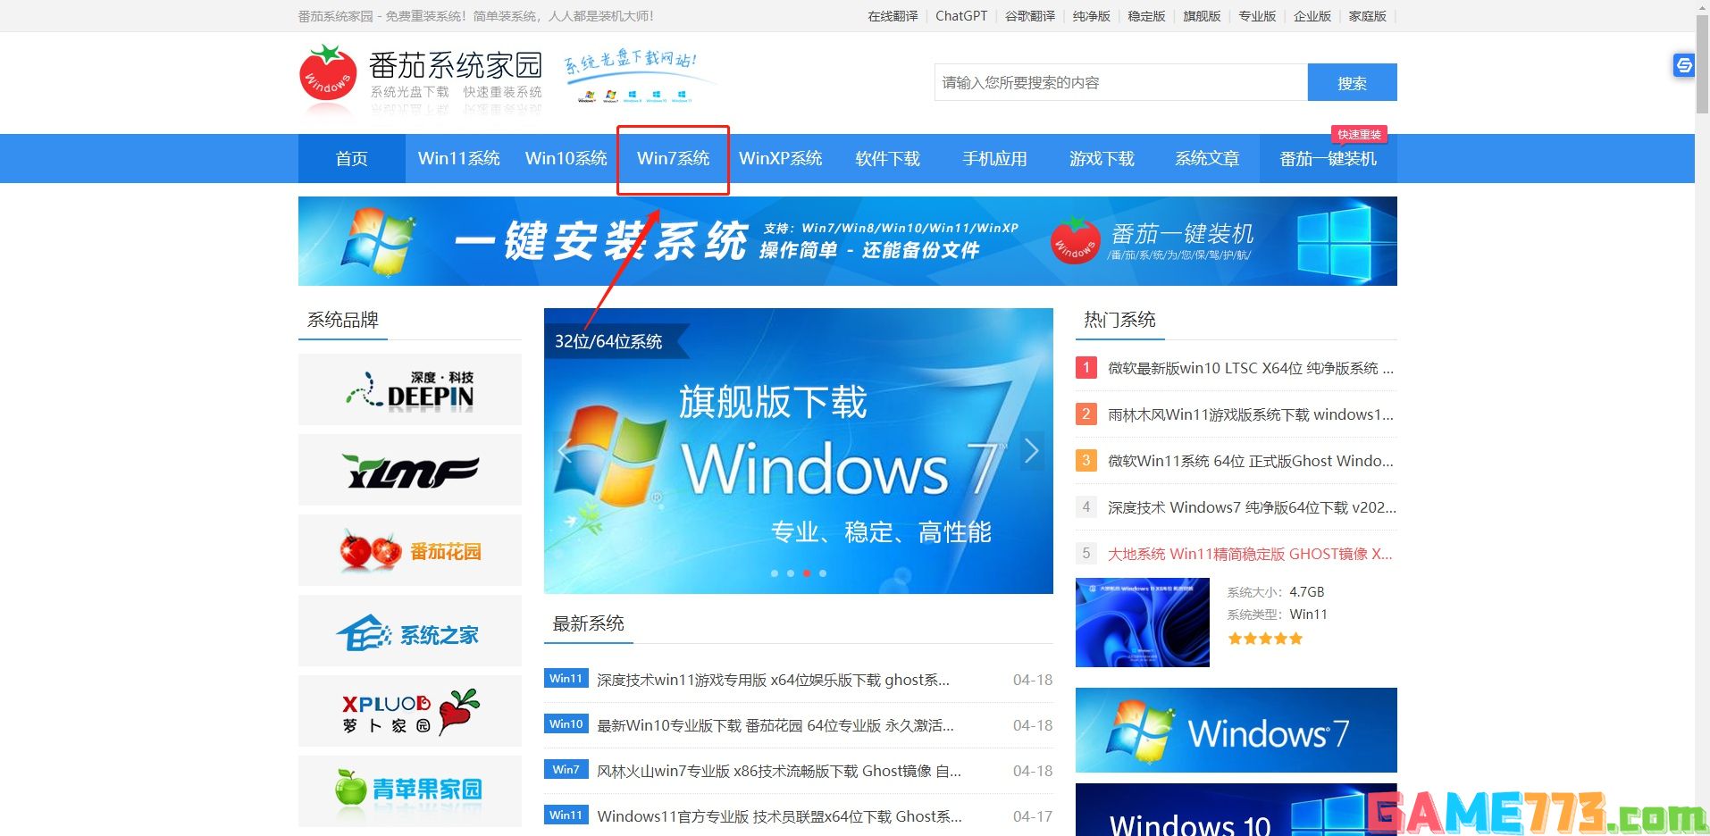Open the 萝卜家园 brand logo
1710x836 pixels.
(x=410, y=711)
